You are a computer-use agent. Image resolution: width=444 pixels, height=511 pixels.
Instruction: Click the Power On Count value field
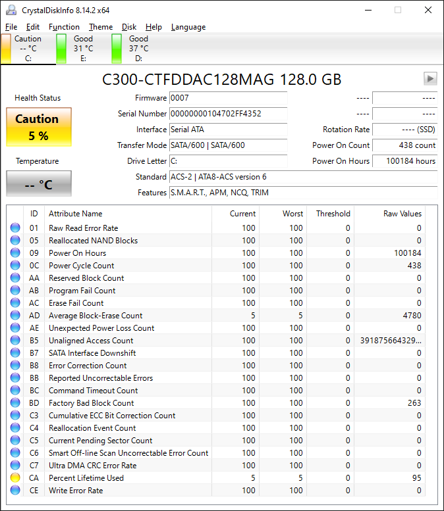coord(405,145)
